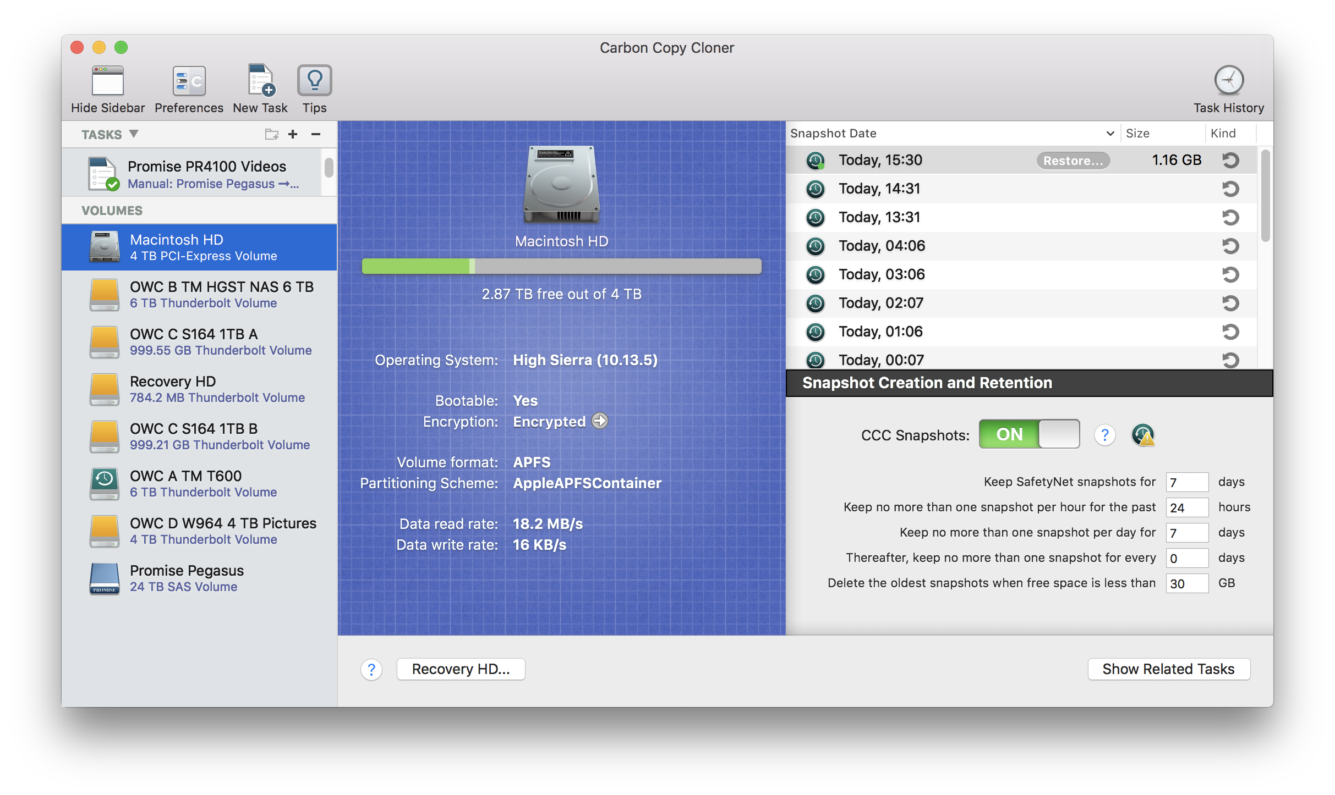Create a New Task via toolbar icon
Viewport: 1335px width, 795px height.
260,81
